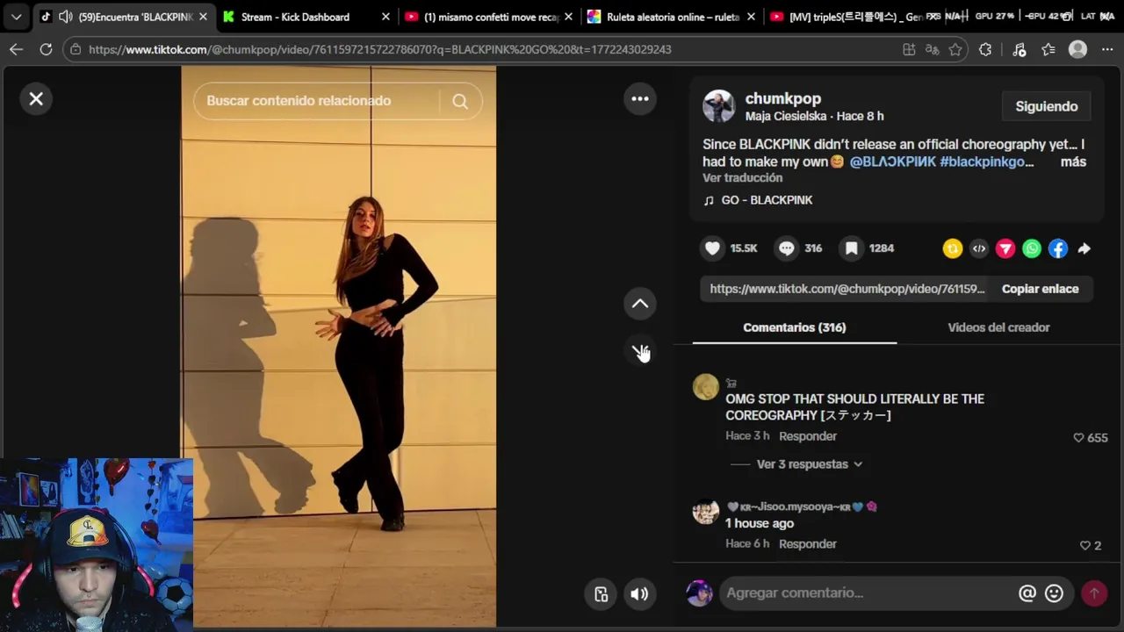The height and width of the screenshot is (632, 1124).
Task: Open comments via speech bubble icon
Action: (x=787, y=248)
